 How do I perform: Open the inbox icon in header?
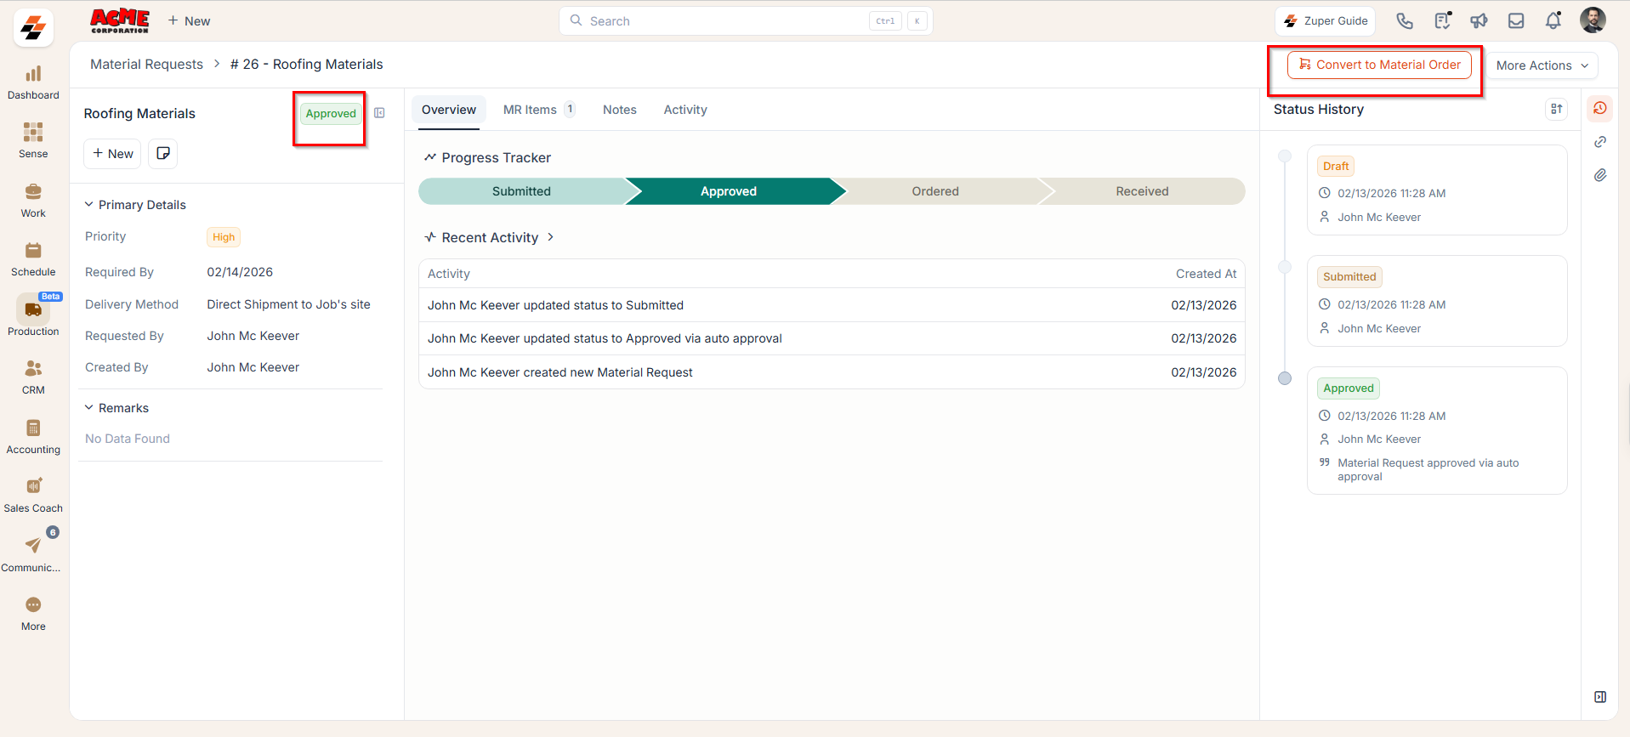(x=1516, y=21)
